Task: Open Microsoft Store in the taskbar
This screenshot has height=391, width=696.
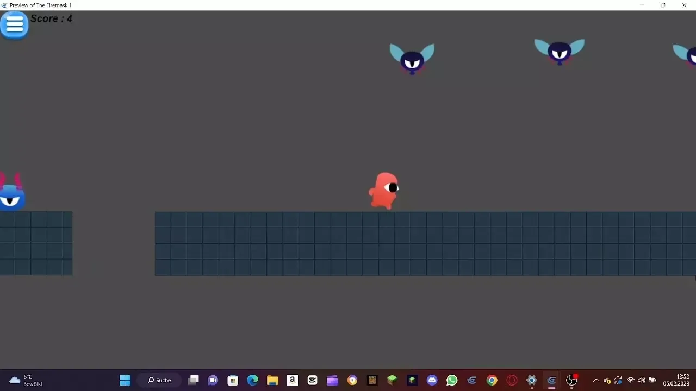Action: 233,380
